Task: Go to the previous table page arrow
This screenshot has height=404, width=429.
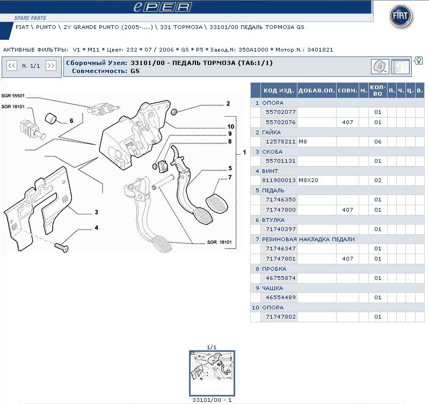Action: (x=11, y=66)
